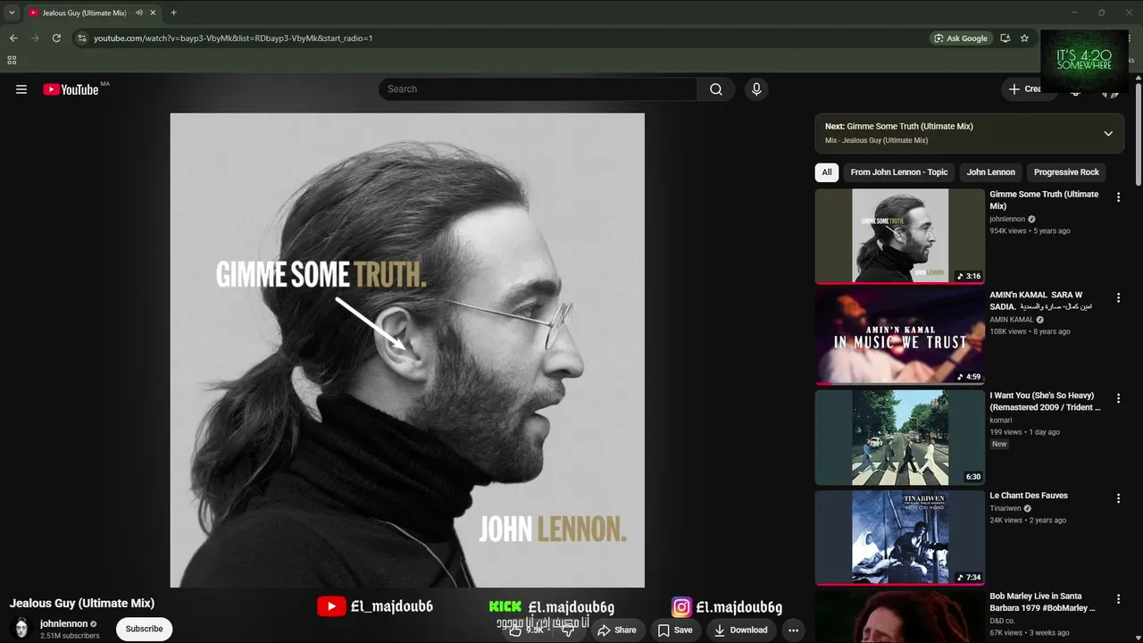Screen dimensions: 1143x643
Task: Go back to the previous page
Action: (13, 38)
